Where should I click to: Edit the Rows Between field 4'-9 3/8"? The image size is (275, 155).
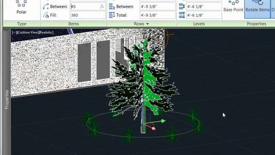pyautogui.click(x=158, y=6)
